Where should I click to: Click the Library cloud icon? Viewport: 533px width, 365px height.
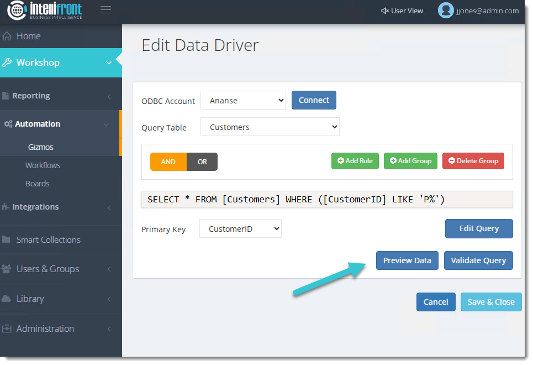tap(7, 299)
